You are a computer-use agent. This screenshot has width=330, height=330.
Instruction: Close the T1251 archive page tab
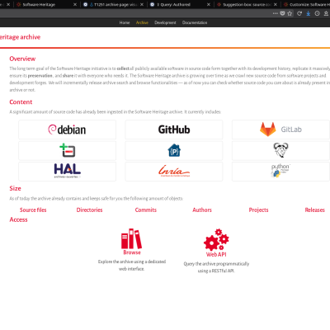142,5
